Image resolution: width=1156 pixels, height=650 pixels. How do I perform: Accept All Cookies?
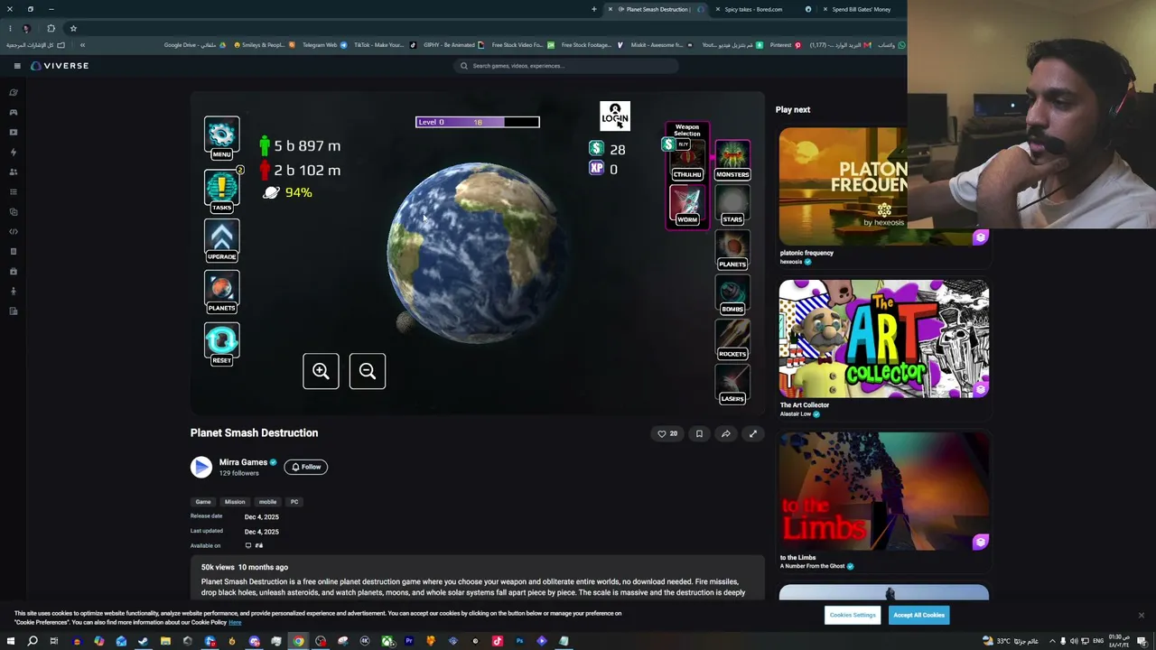tap(918, 615)
